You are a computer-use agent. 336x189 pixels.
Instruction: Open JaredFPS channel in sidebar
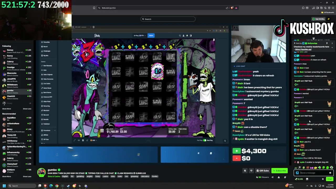point(17,80)
